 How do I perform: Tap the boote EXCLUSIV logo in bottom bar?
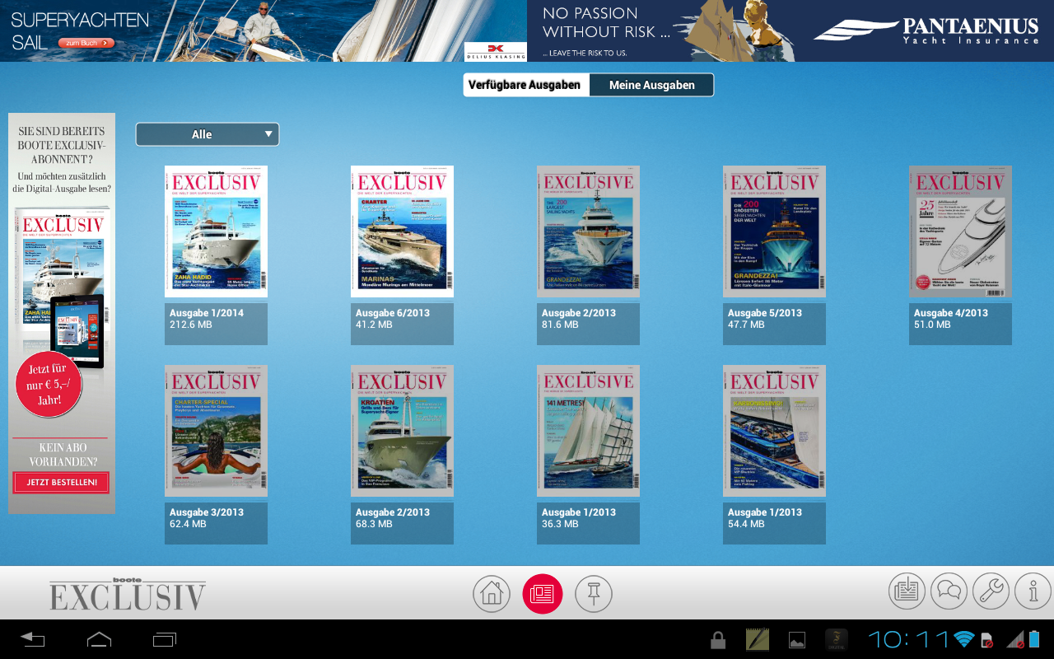click(x=128, y=593)
